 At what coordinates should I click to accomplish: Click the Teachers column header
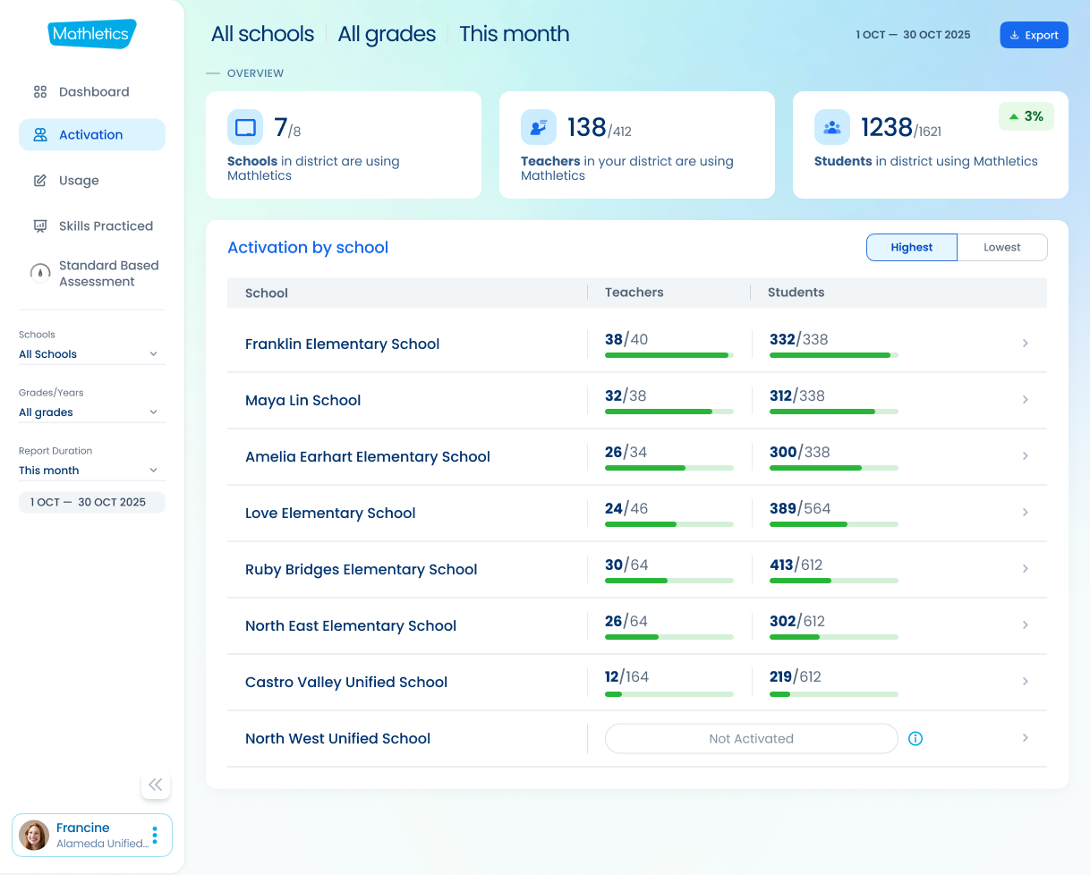pyautogui.click(x=634, y=293)
